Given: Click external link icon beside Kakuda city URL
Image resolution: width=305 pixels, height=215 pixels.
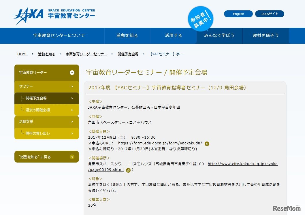Looking at the screenshot, I should 128,170.
